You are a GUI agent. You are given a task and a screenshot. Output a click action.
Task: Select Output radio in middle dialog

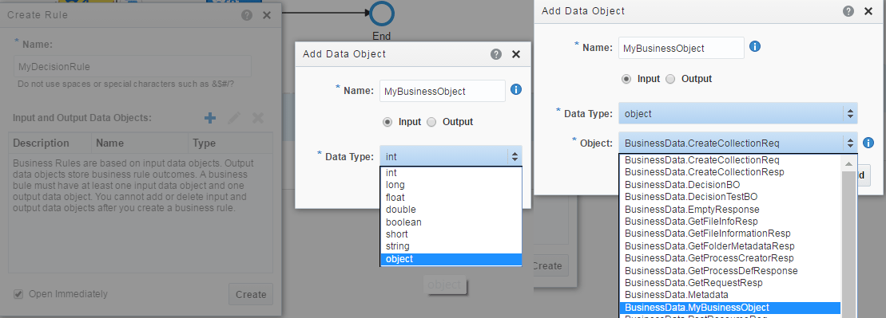click(x=431, y=122)
